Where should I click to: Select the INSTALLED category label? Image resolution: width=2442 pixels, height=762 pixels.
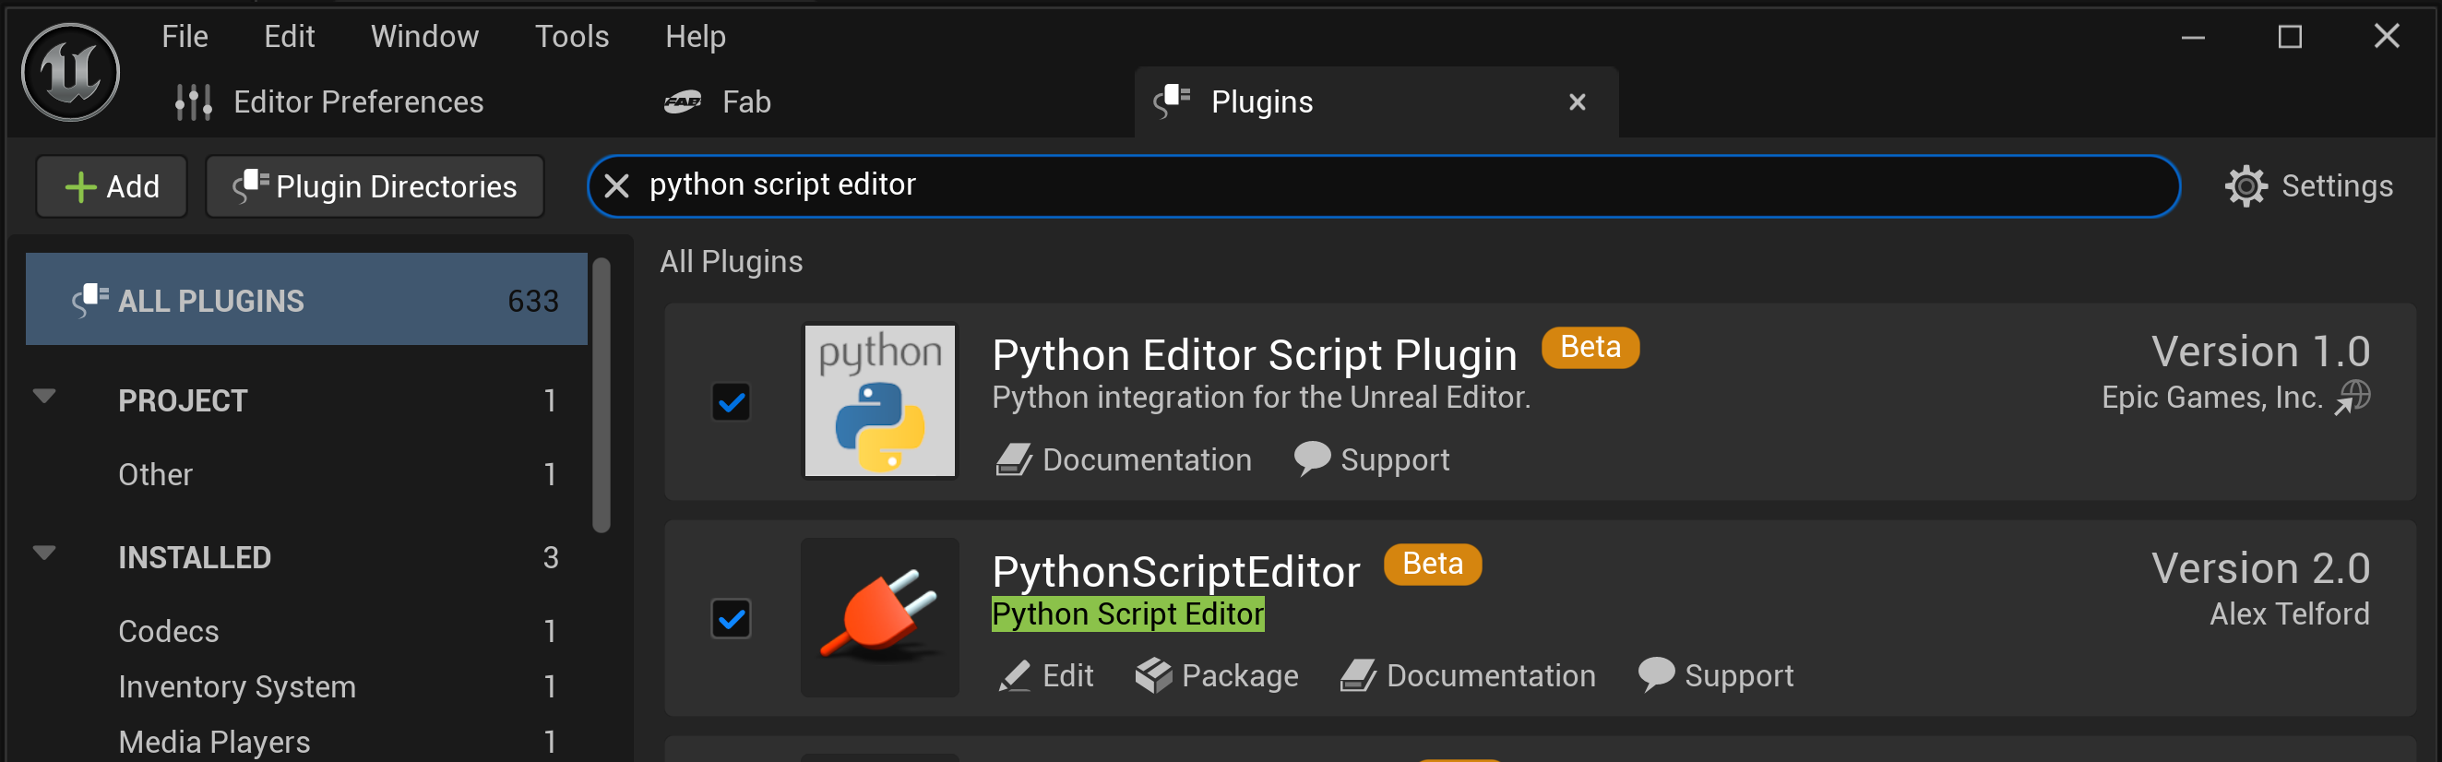196,558
